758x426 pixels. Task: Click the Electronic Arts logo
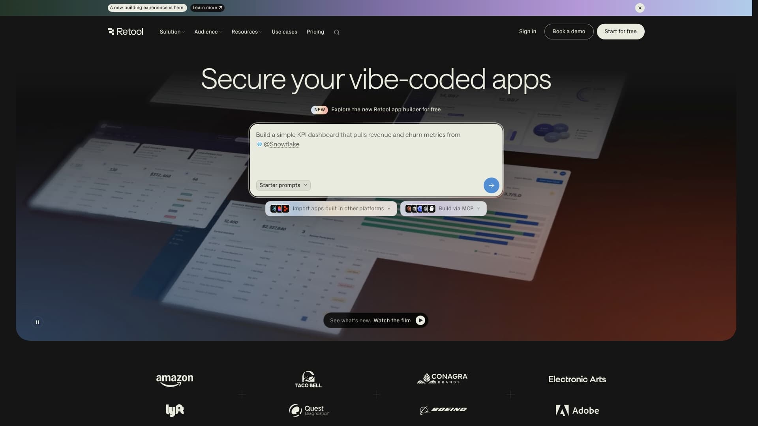click(577, 379)
